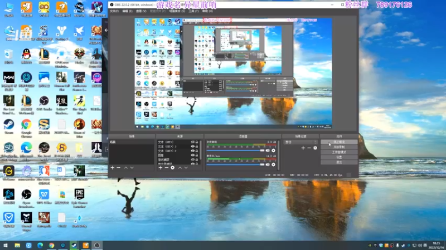Toggle visibility of the 图像 source
Viewport: 446px width, 250px height.
(192, 156)
